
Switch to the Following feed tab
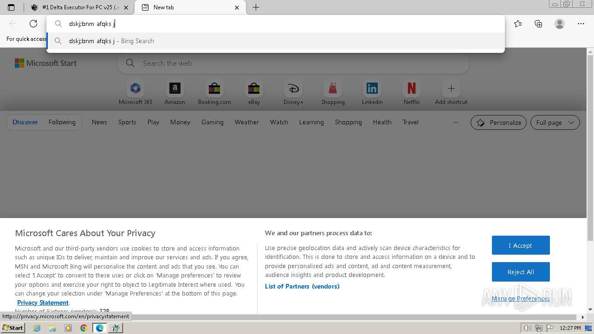click(62, 122)
